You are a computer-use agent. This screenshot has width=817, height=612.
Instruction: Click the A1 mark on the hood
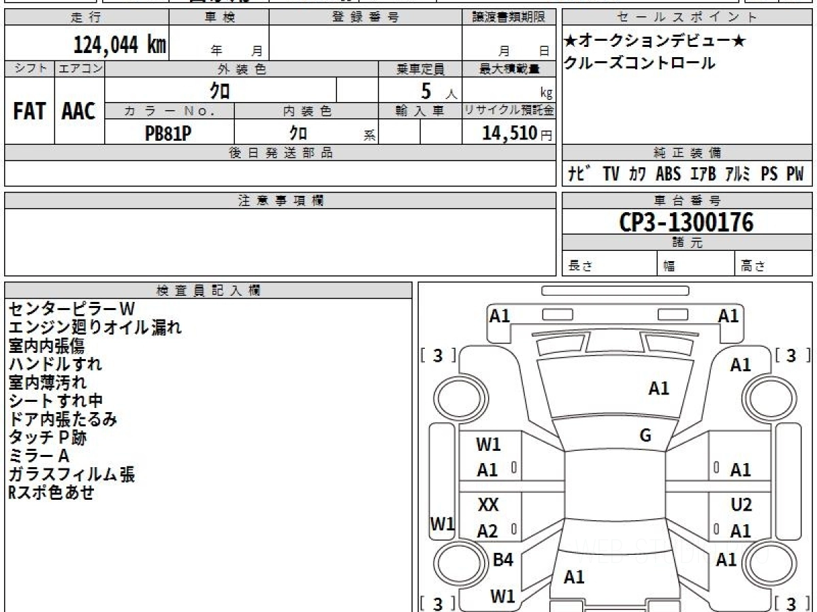[658, 388]
